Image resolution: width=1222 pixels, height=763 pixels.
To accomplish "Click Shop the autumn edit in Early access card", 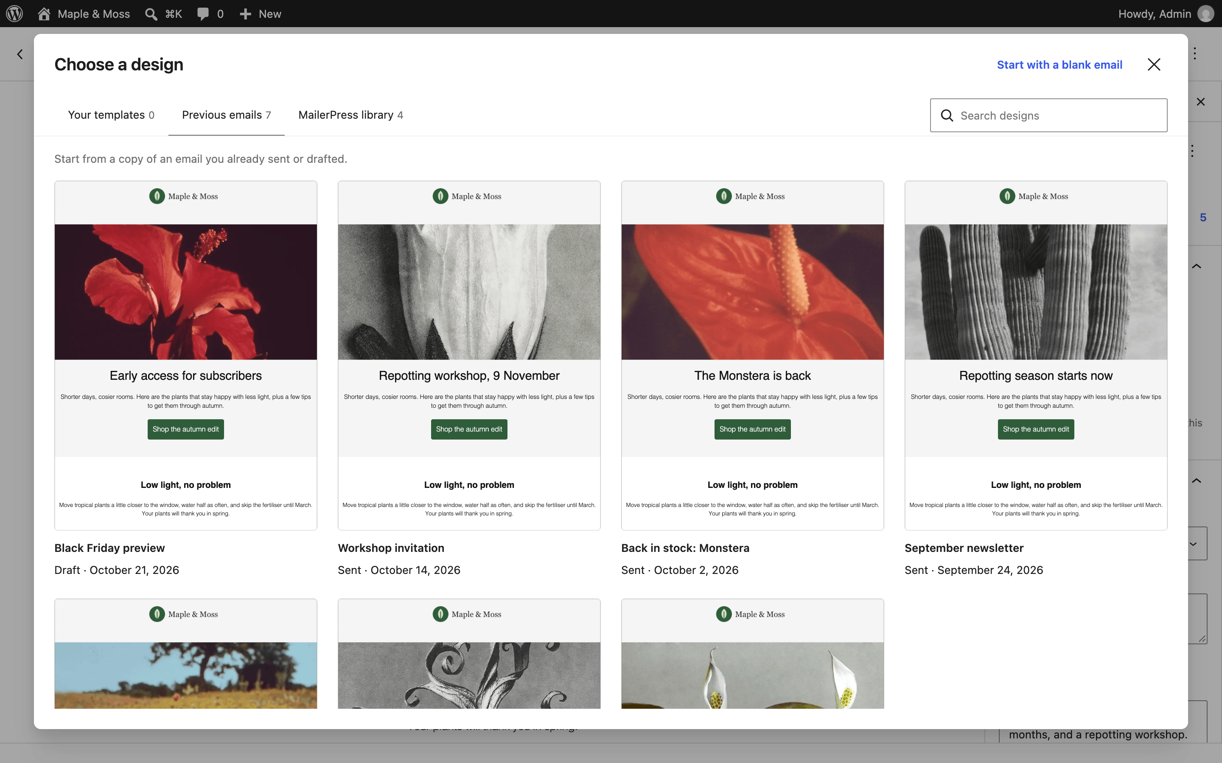I will click(186, 429).
